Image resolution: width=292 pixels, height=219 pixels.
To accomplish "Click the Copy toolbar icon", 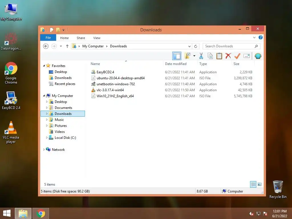I will pyautogui.click(x=210, y=56).
